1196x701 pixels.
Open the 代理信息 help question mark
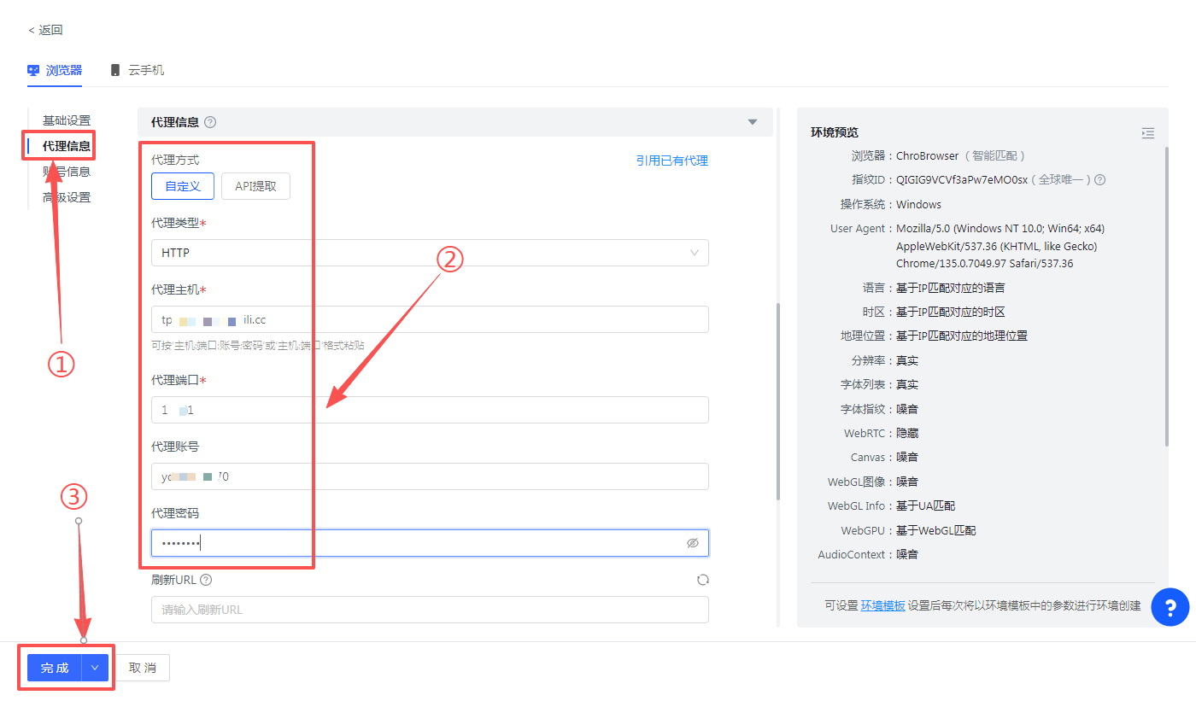pos(211,122)
